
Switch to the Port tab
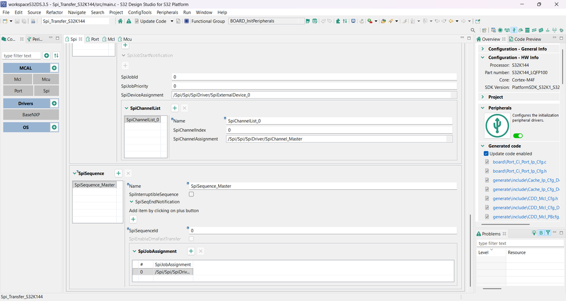pos(92,39)
